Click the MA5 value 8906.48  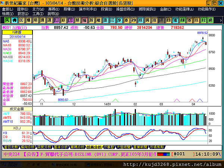pyautogui.click(x=24, y=41)
